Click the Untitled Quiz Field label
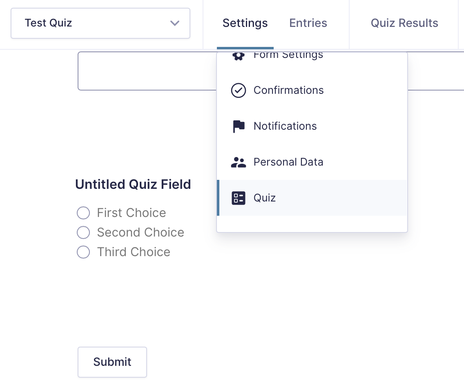The width and height of the screenshot is (464, 385). pyautogui.click(x=133, y=184)
